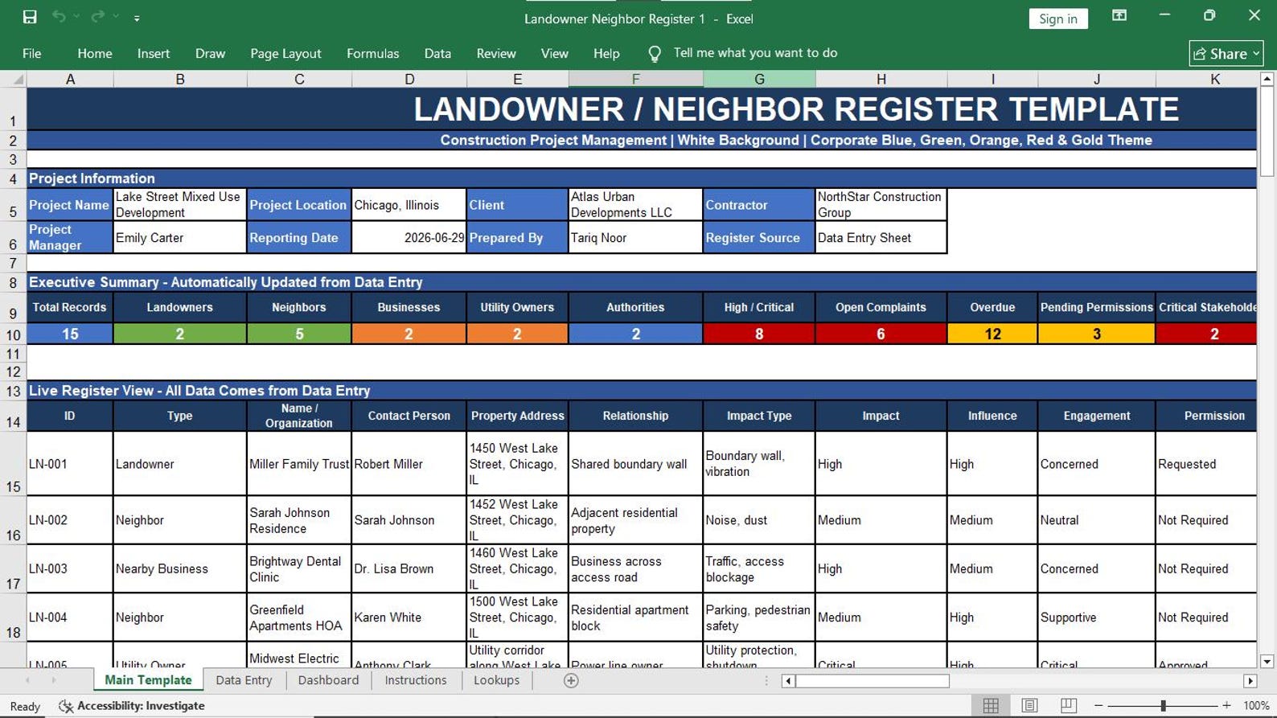
Task: Open the Redo history dropdown arrow
Action: click(116, 17)
